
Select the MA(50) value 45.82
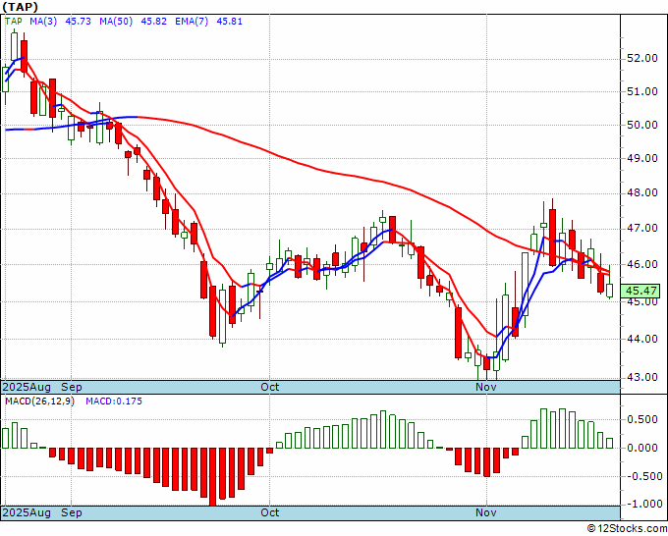153,22
